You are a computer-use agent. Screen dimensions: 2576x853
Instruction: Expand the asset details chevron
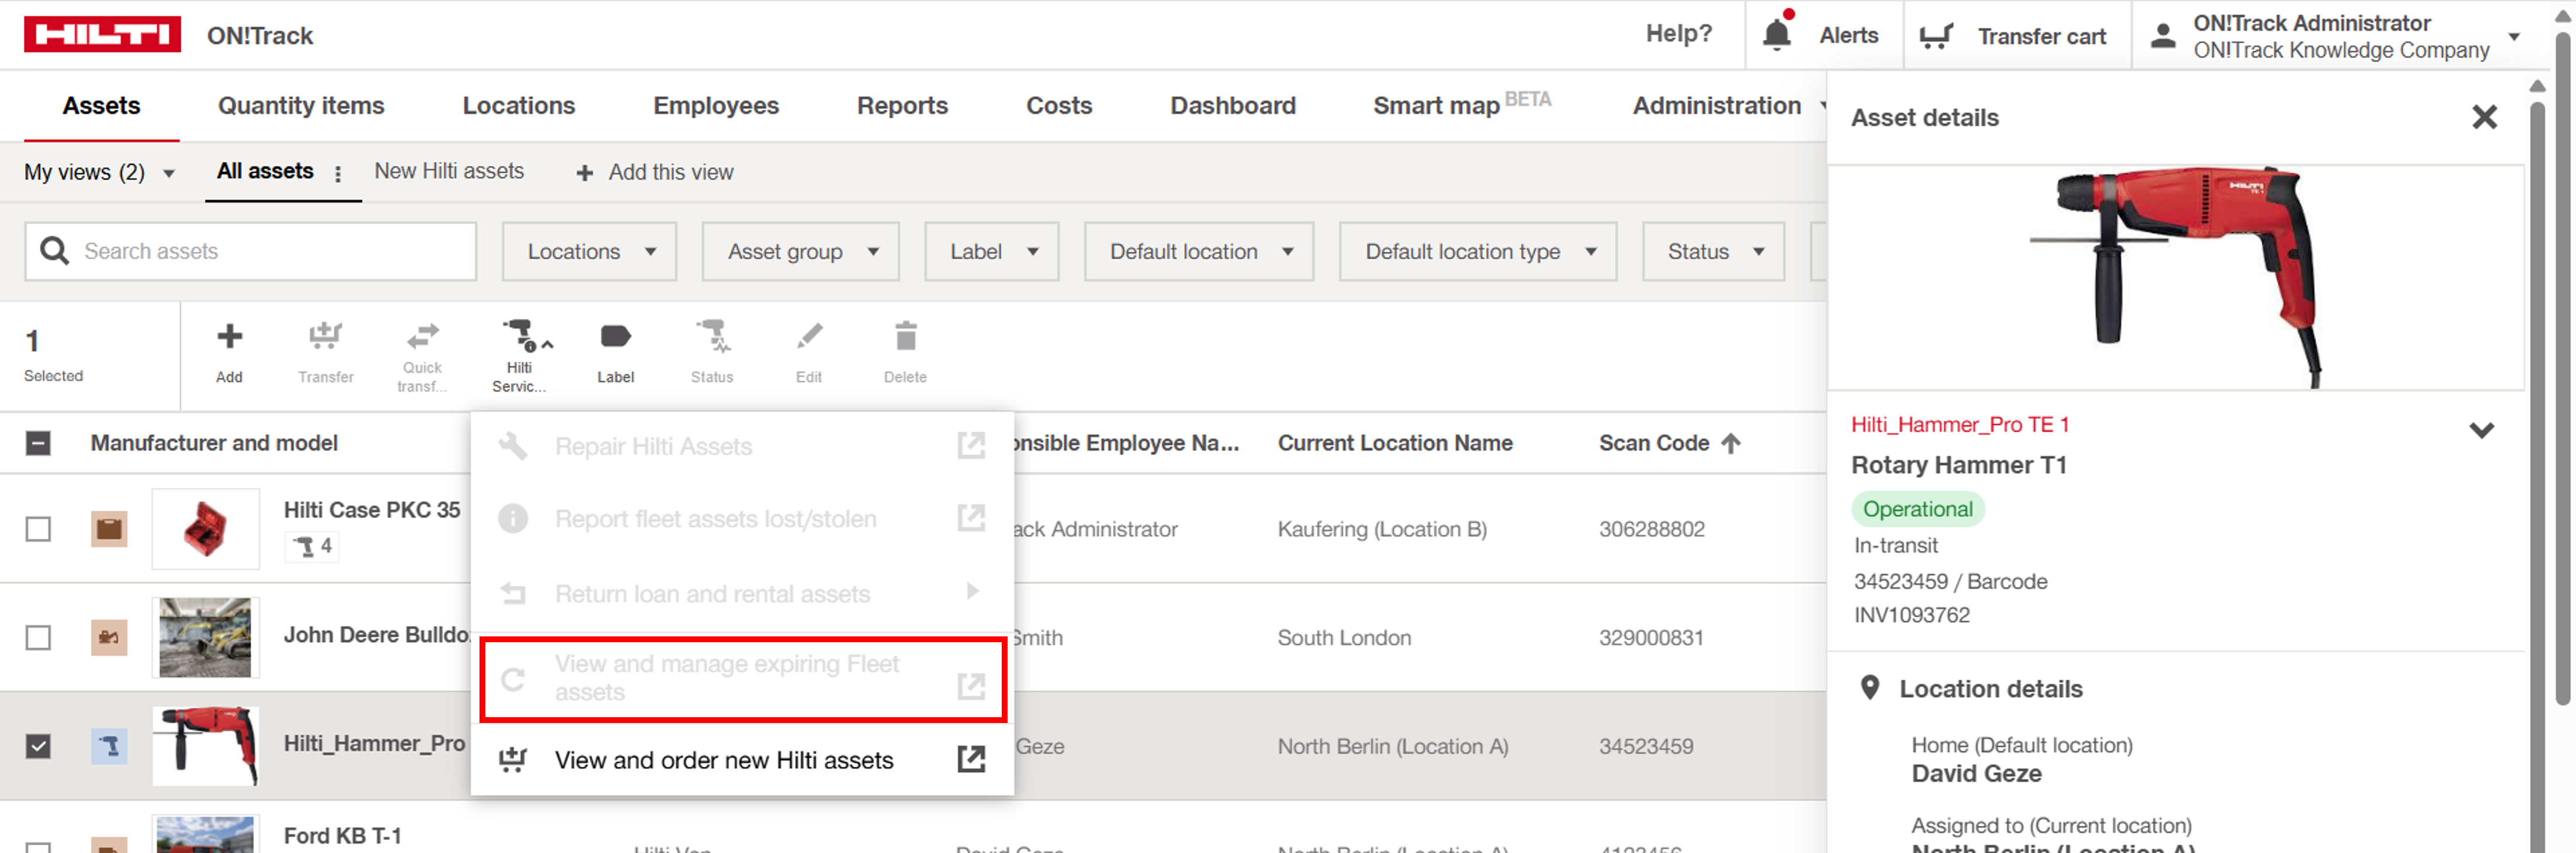tap(2481, 430)
